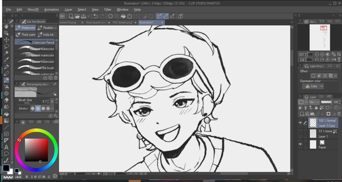Click the Scale/Rotate transform icon
The height and width of the screenshot is (182, 342).
(130, 16)
